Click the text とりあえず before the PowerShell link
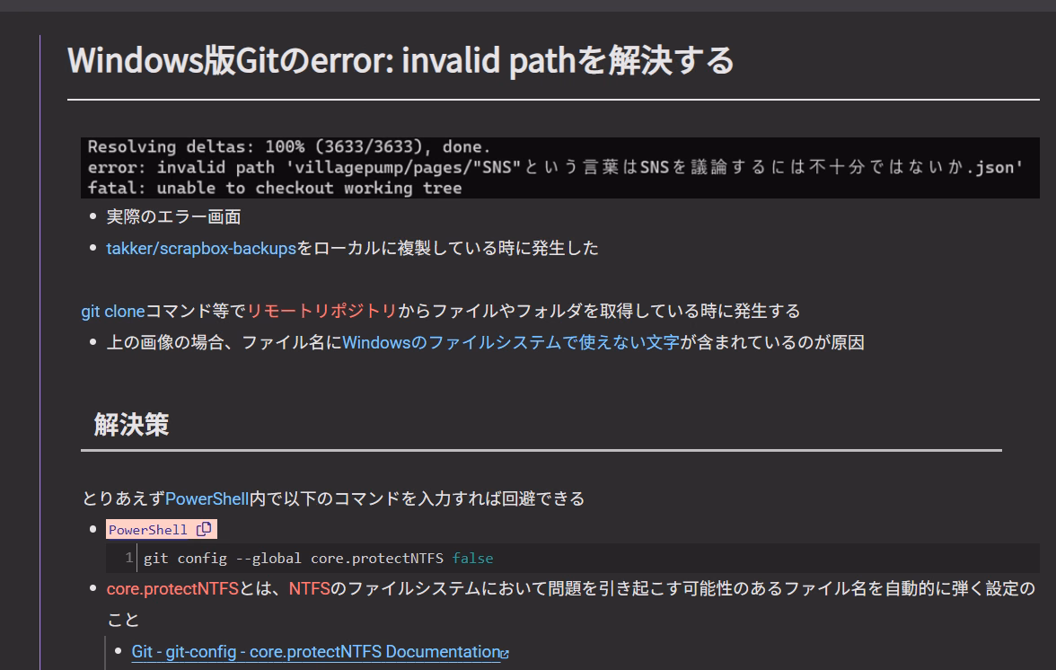1056x670 pixels. coord(123,499)
